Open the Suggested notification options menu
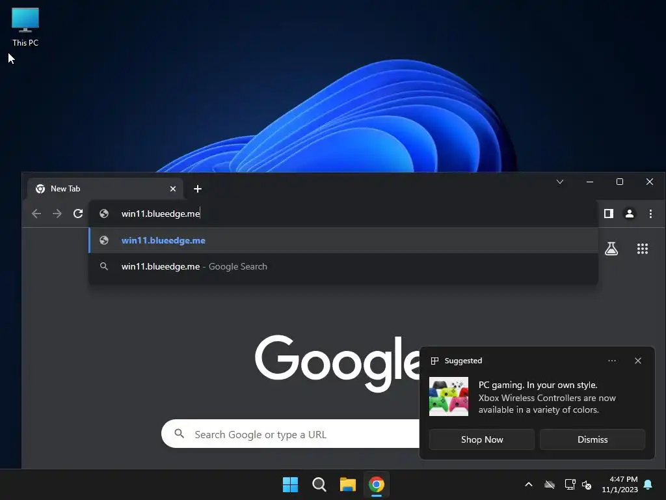The height and width of the screenshot is (500, 666). coord(611,361)
